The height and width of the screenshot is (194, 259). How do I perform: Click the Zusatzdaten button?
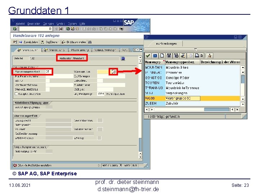28,42
